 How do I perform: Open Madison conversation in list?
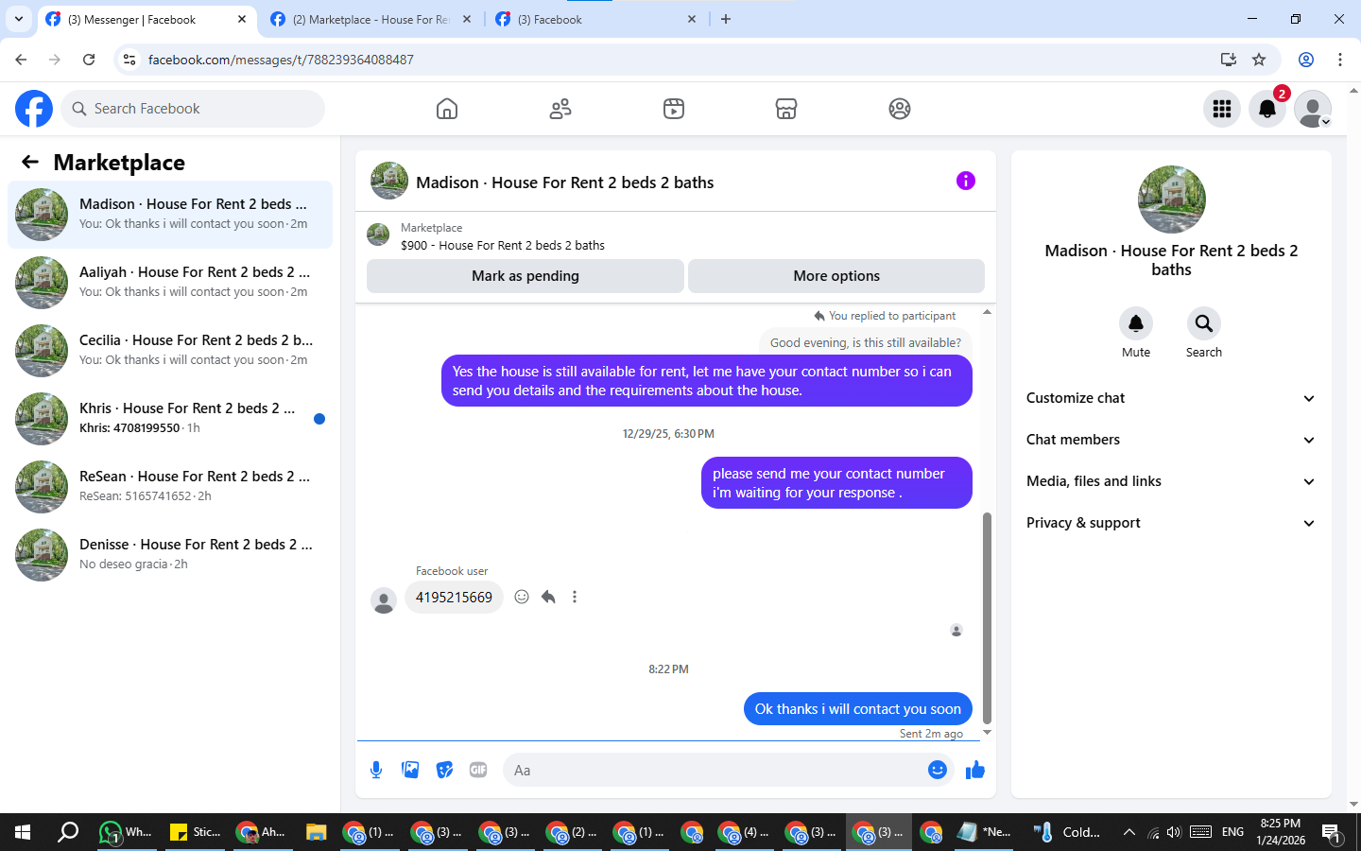coord(170,215)
